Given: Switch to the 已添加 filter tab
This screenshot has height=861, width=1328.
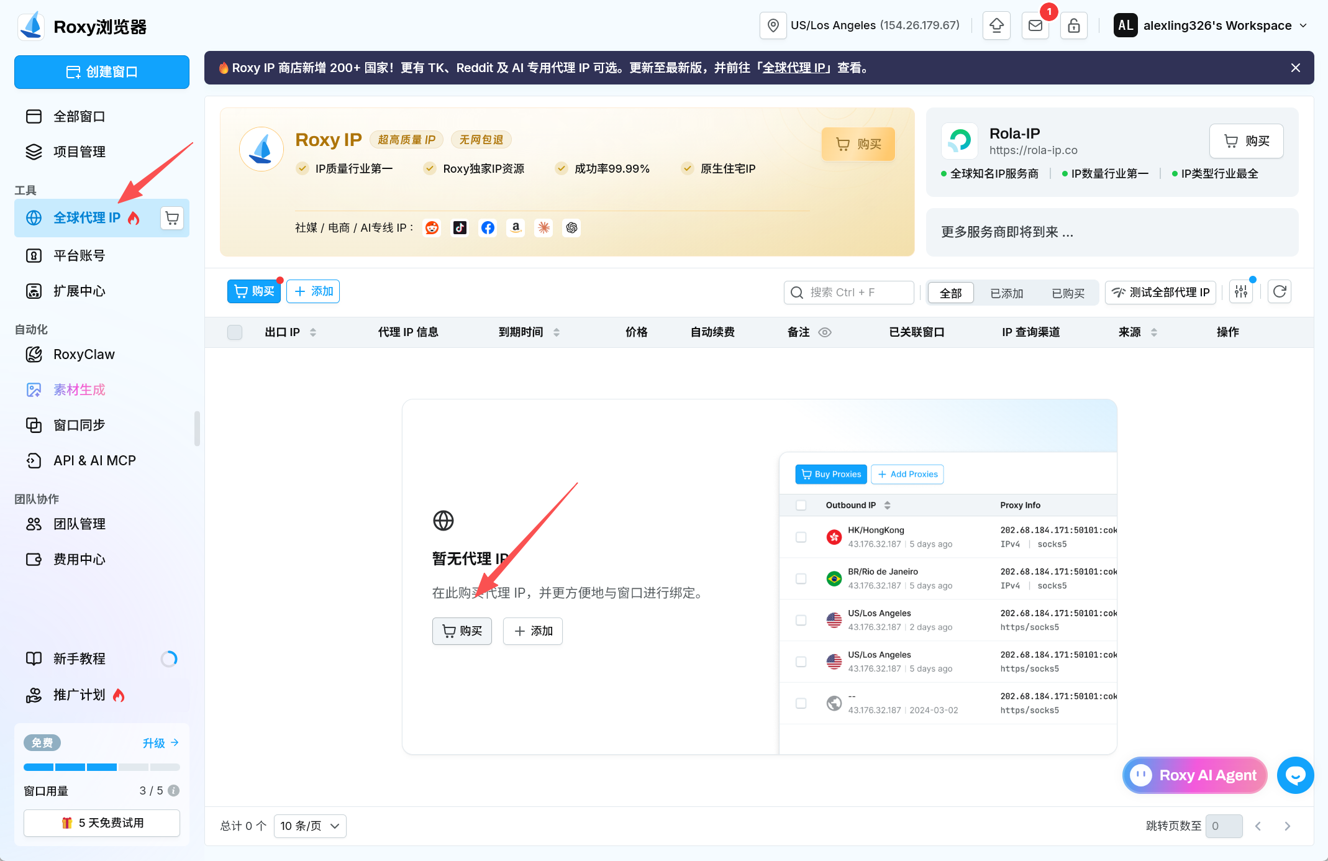Looking at the screenshot, I should click(1006, 293).
